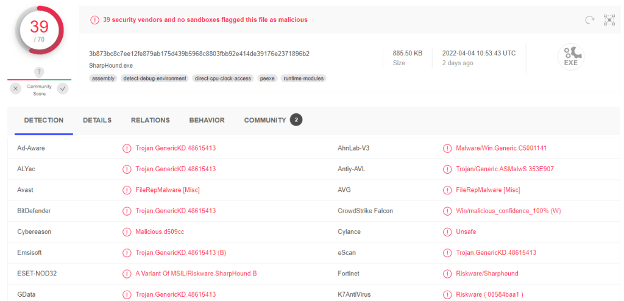Open the Relations tab
Screen dimensions: 624x301
click(150, 120)
